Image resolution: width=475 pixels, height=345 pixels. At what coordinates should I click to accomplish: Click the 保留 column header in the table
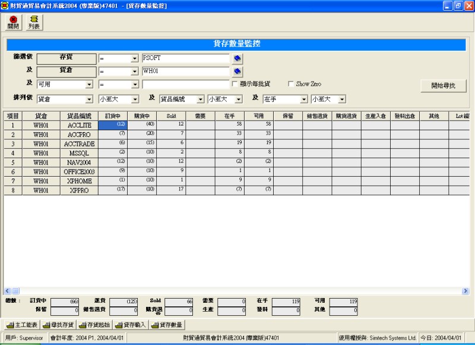pyautogui.click(x=288, y=116)
